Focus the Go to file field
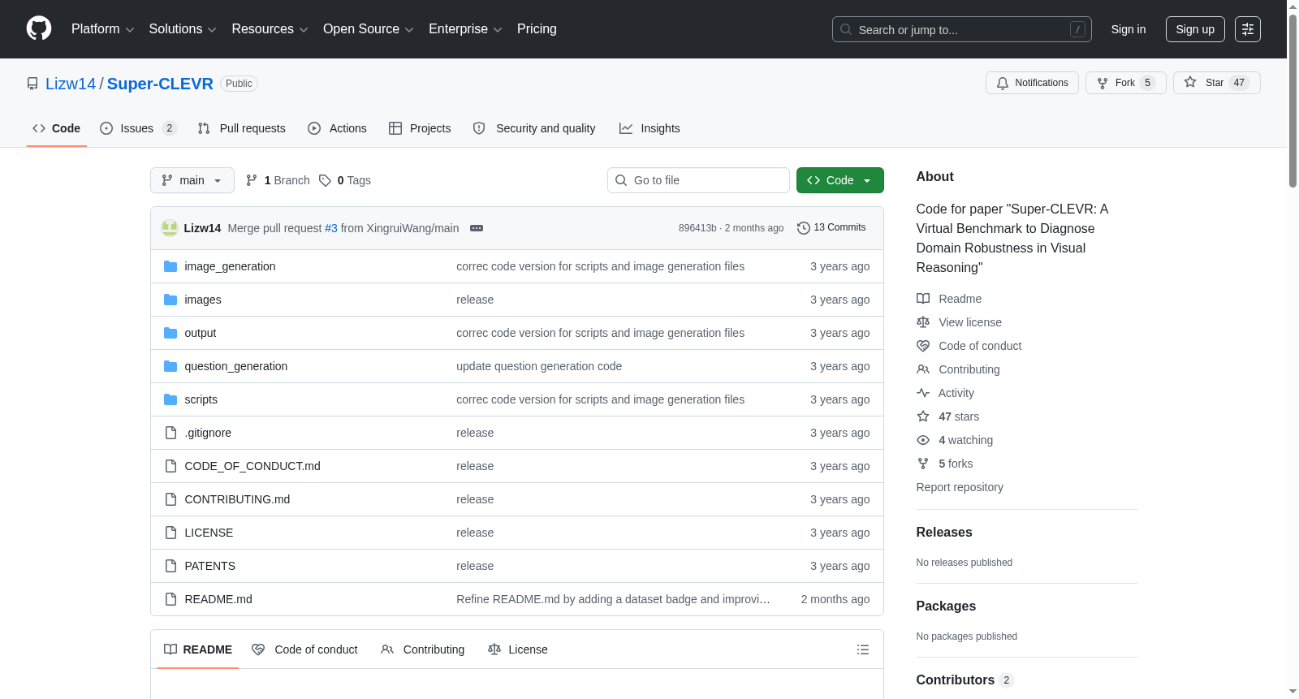 (698, 180)
